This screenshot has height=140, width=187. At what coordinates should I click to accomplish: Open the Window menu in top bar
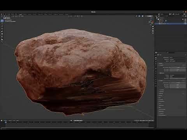pyautogui.click(x=12, y=14)
